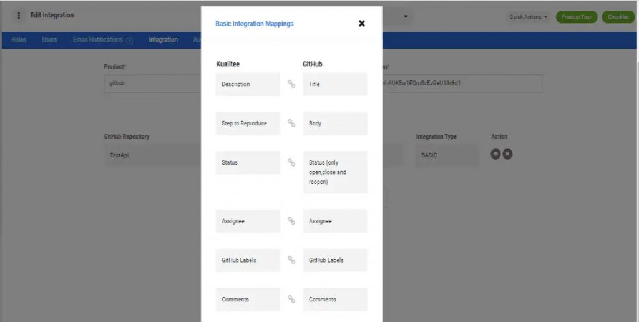639x322 pixels.
Task: Select the Integration tab
Action: click(163, 40)
